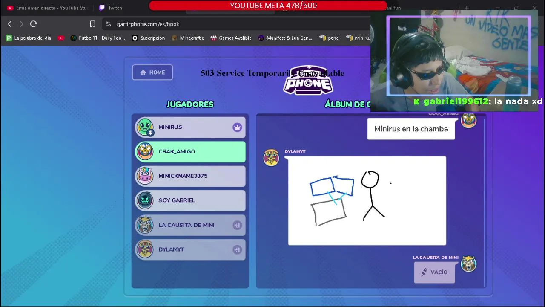Click MINIRUS alien avatar
This screenshot has height=307, width=545.
[x=145, y=127]
